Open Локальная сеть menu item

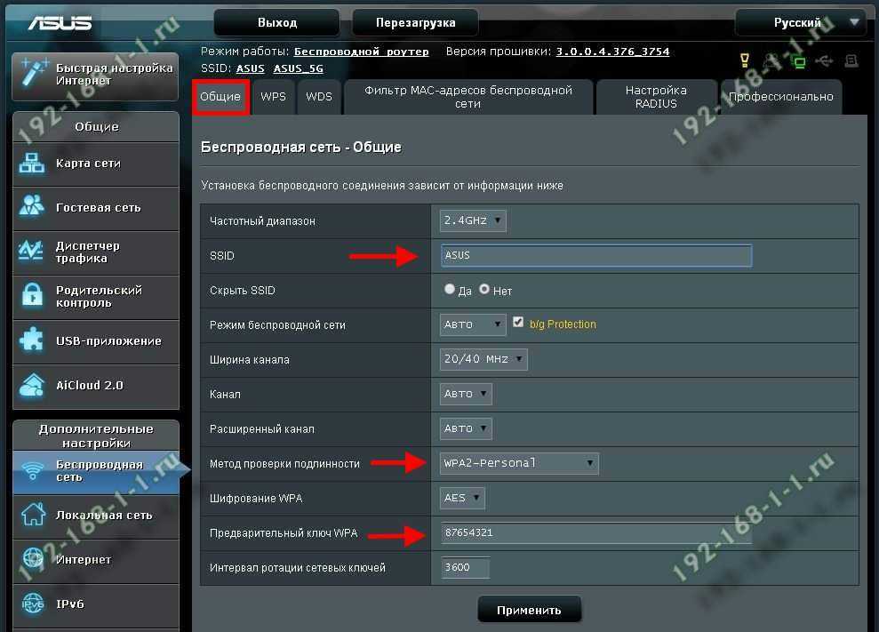[96, 516]
